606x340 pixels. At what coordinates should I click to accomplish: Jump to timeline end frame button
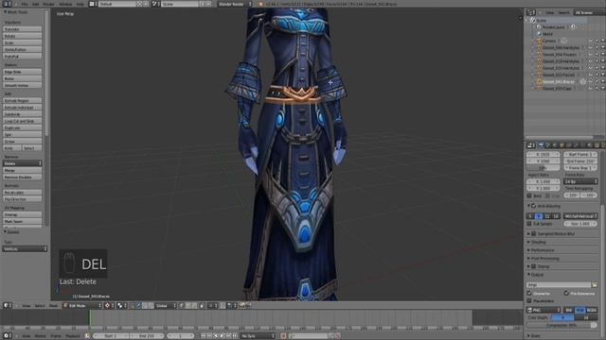[x=235, y=336]
